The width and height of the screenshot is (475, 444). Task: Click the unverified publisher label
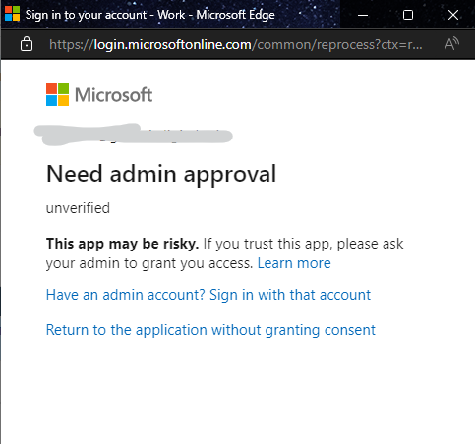(x=78, y=208)
